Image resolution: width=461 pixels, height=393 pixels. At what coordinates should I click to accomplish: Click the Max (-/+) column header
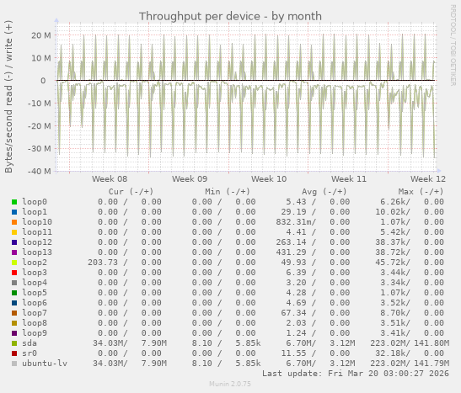tap(421, 192)
